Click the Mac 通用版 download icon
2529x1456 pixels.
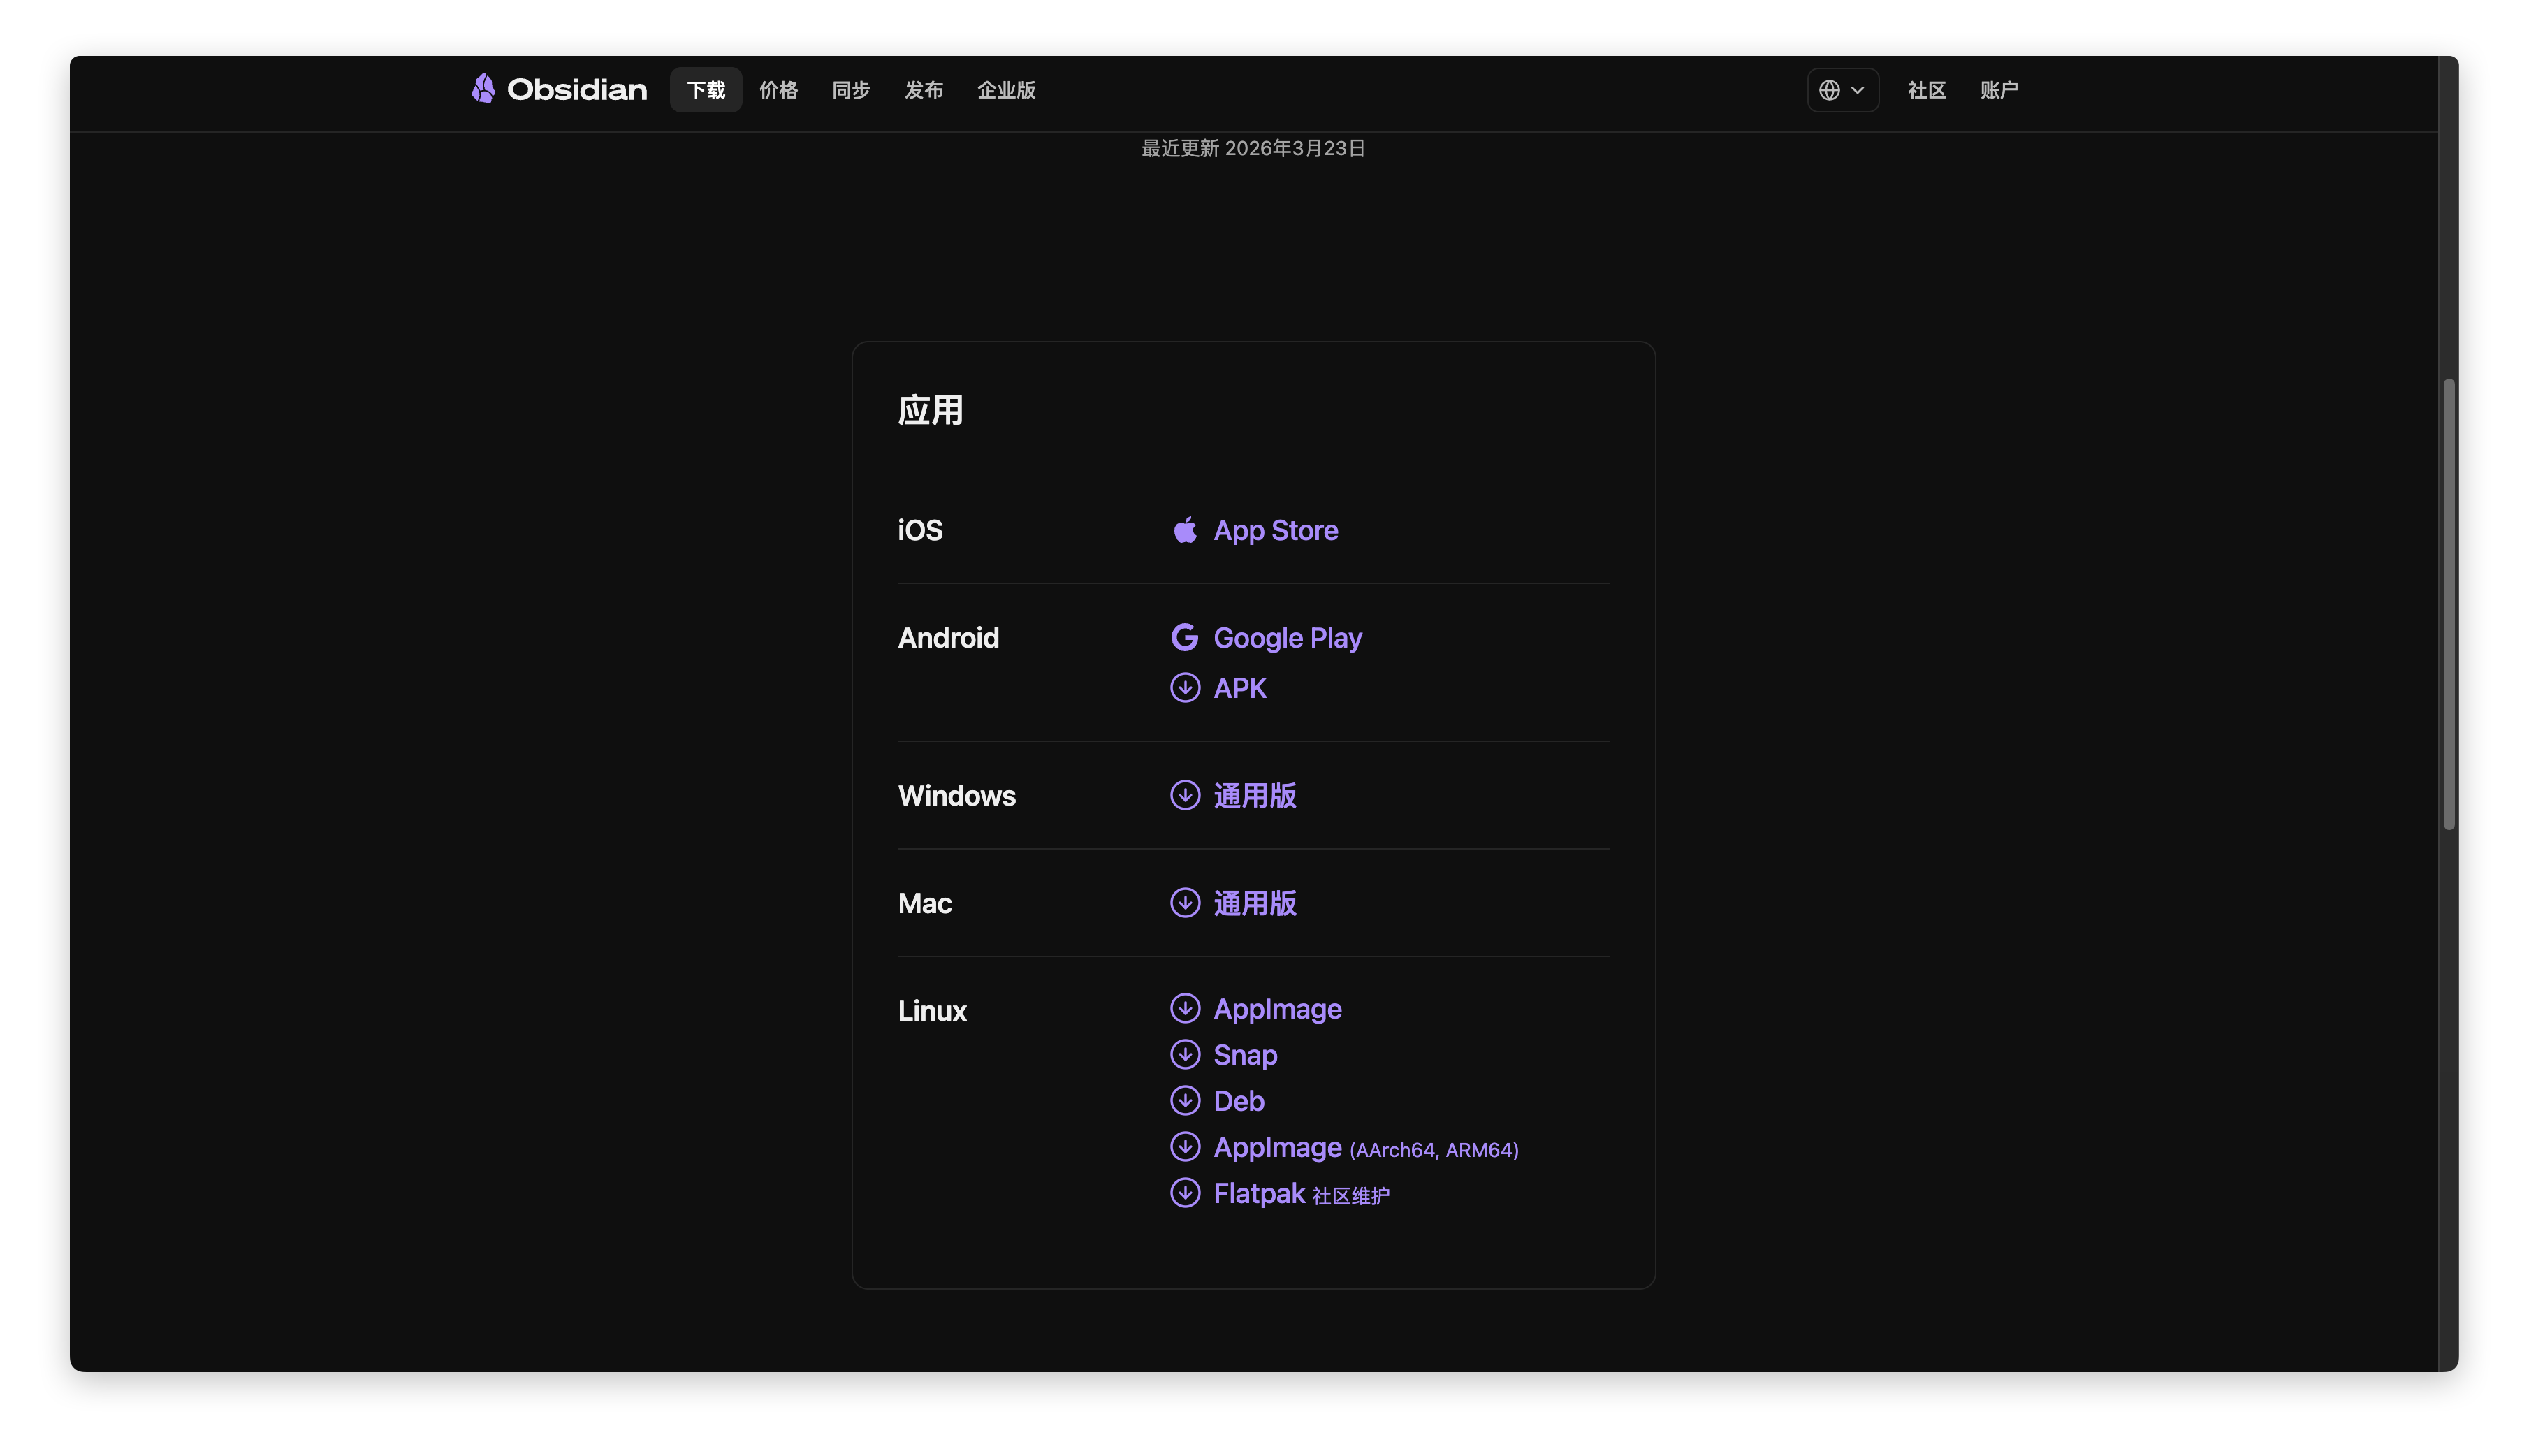(1185, 903)
